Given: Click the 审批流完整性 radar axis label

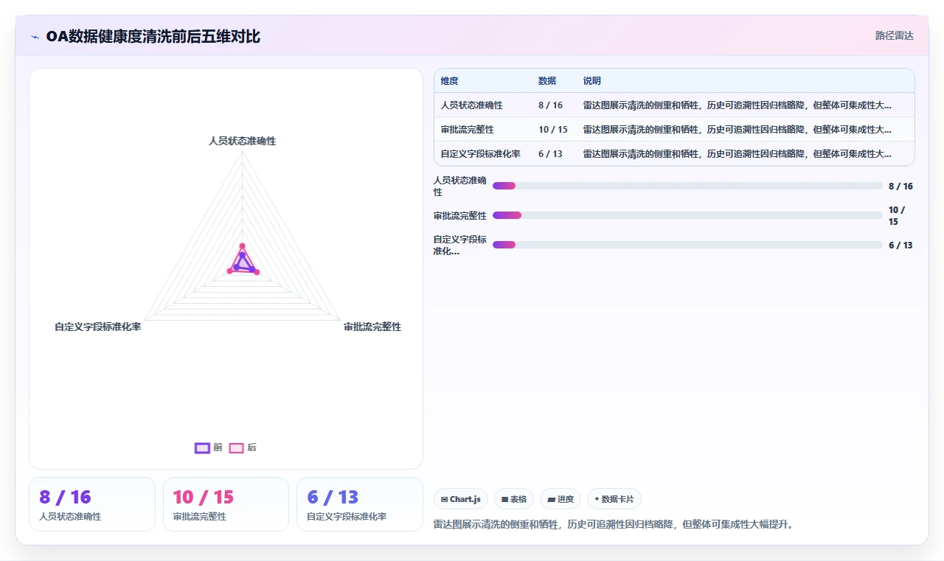Looking at the screenshot, I should click(372, 327).
